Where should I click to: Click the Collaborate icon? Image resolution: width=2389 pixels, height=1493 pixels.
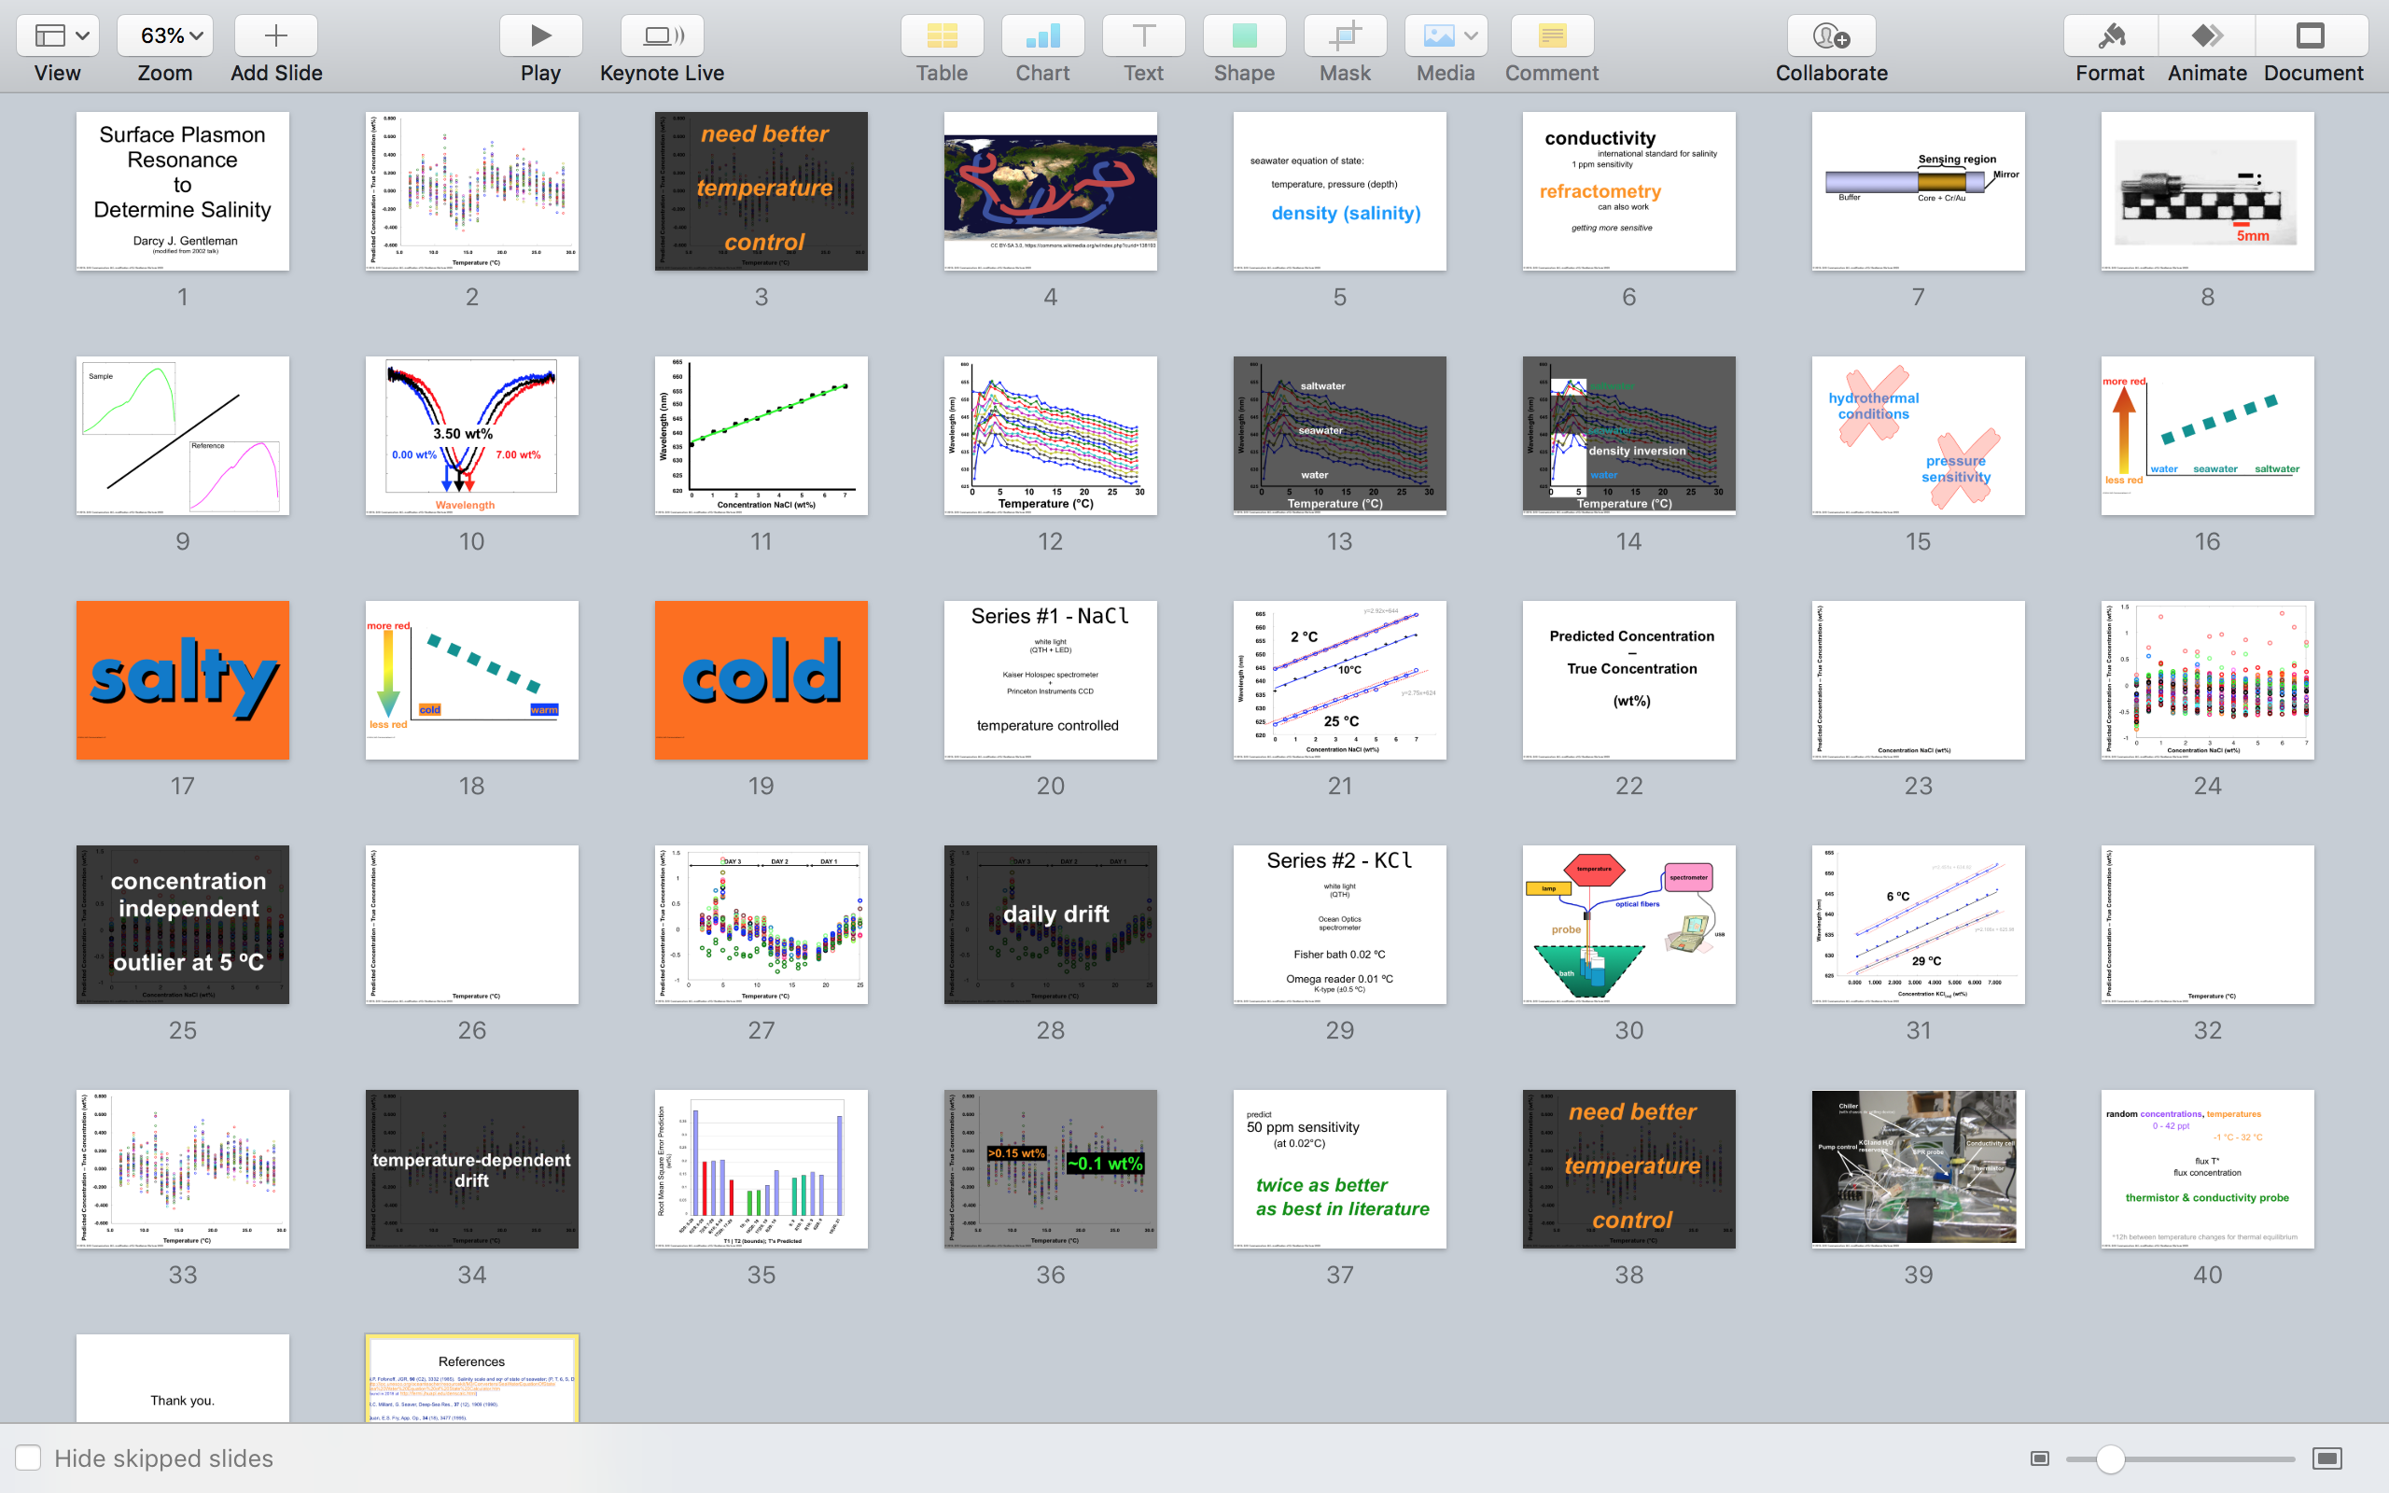tap(1830, 36)
